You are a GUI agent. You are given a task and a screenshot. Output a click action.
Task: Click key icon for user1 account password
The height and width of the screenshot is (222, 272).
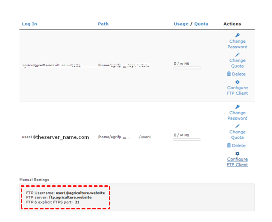pyautogui.click(x=237, y=106)
